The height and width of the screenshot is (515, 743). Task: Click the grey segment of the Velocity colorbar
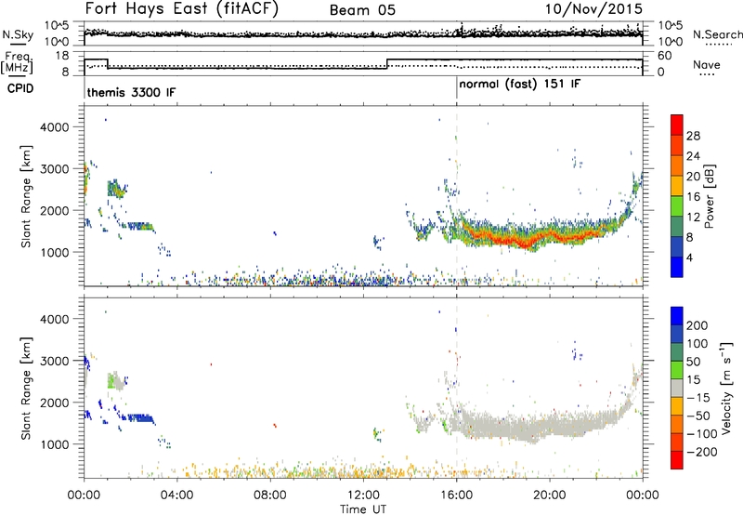[x=677, y=389]
